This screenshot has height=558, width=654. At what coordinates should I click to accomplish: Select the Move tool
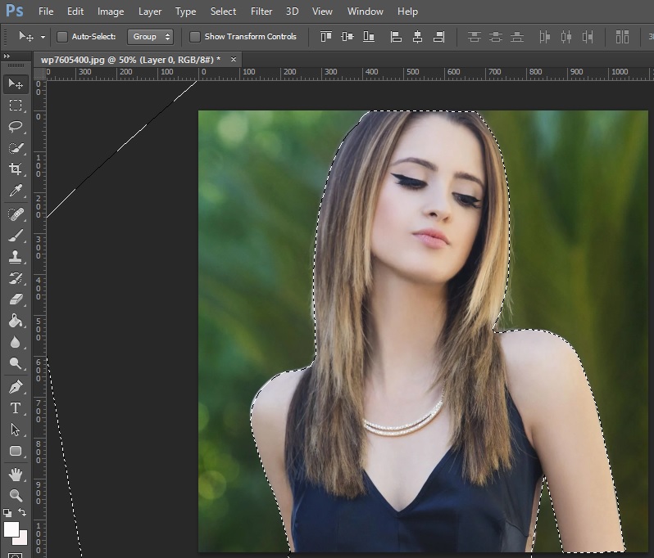pos(16,84)
